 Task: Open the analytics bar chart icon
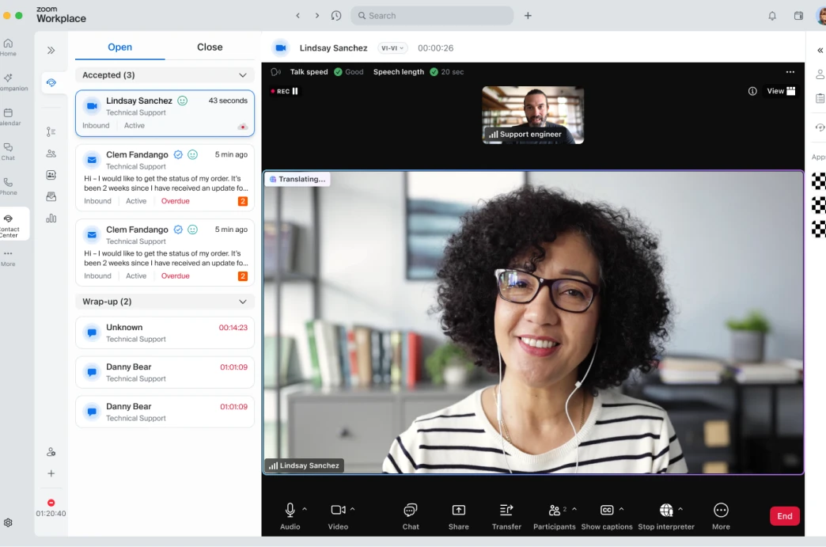coord(51,218)
